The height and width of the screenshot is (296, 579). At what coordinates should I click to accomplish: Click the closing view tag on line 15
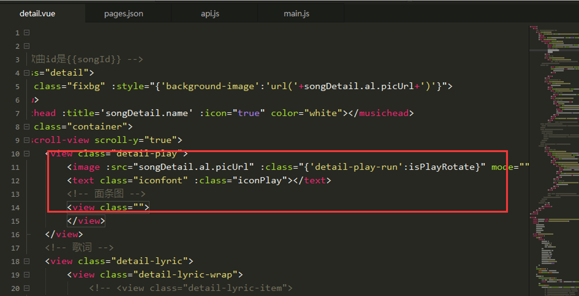[x=86, y=221]
